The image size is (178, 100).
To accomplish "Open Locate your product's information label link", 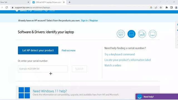I will pos(128,60).
